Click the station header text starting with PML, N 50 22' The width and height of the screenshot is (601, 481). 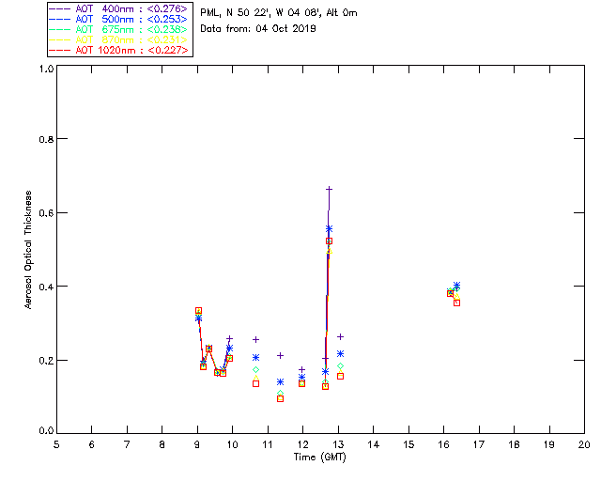(279, 12)
